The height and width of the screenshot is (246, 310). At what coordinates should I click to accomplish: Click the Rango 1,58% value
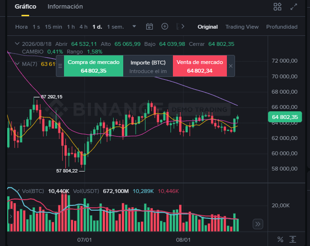[x=95, y=52]
